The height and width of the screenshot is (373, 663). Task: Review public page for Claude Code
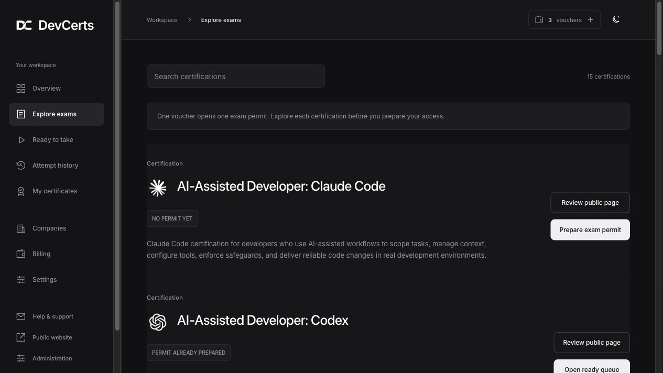(590, 203)
